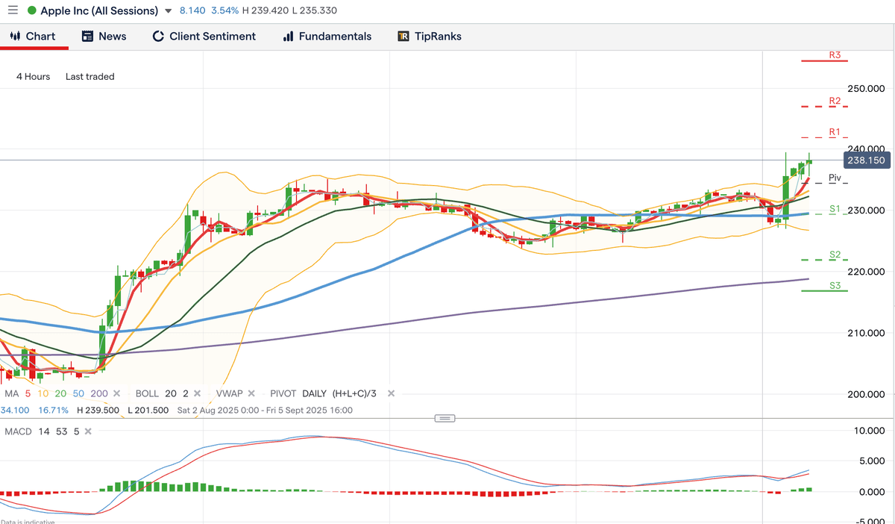Click the S1 pivot support label
The width and height of the screenshot is (895, 524).
(x=835, y=209)
